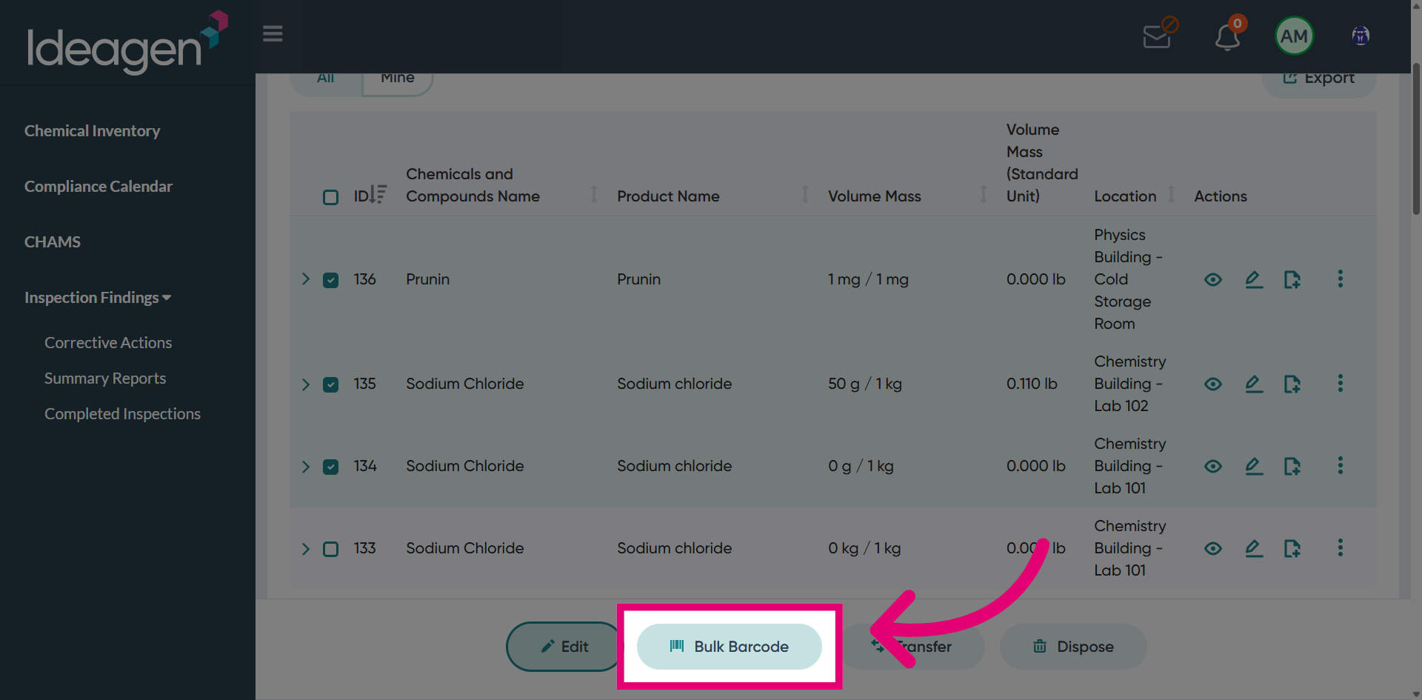Click the Dispose button
Viewport: 1422px width, 700px height.
[x=1073, y=647]
